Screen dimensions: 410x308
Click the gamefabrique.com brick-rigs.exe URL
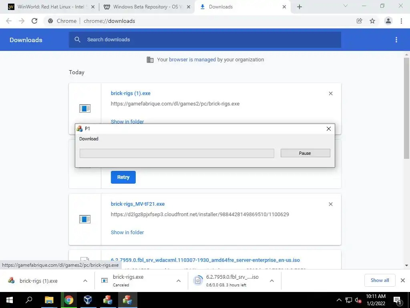175,104
